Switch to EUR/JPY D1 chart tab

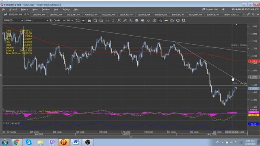(x=161, y=15)
